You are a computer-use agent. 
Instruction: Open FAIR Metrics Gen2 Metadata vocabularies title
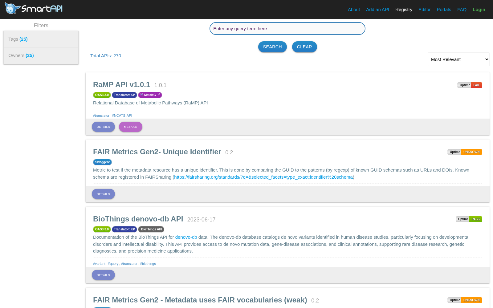coord(200,300)
